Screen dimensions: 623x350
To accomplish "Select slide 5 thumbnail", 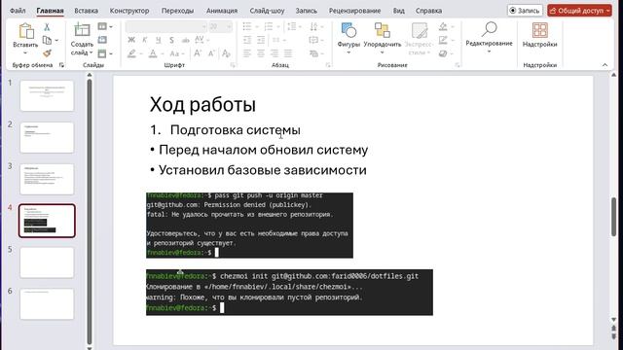I will pos(47,262).
